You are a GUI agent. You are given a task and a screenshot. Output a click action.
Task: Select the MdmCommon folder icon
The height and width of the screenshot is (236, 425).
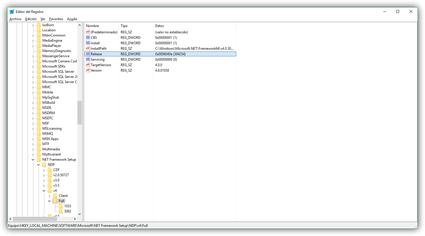pos(39,35)
